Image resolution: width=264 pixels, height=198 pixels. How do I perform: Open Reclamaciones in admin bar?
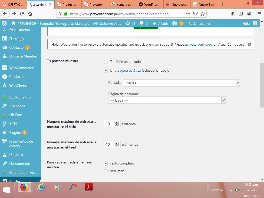(x=199, y=23)
